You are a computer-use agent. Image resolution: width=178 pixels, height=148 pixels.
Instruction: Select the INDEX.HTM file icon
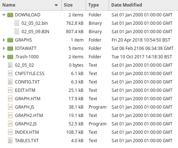[10, 132]
